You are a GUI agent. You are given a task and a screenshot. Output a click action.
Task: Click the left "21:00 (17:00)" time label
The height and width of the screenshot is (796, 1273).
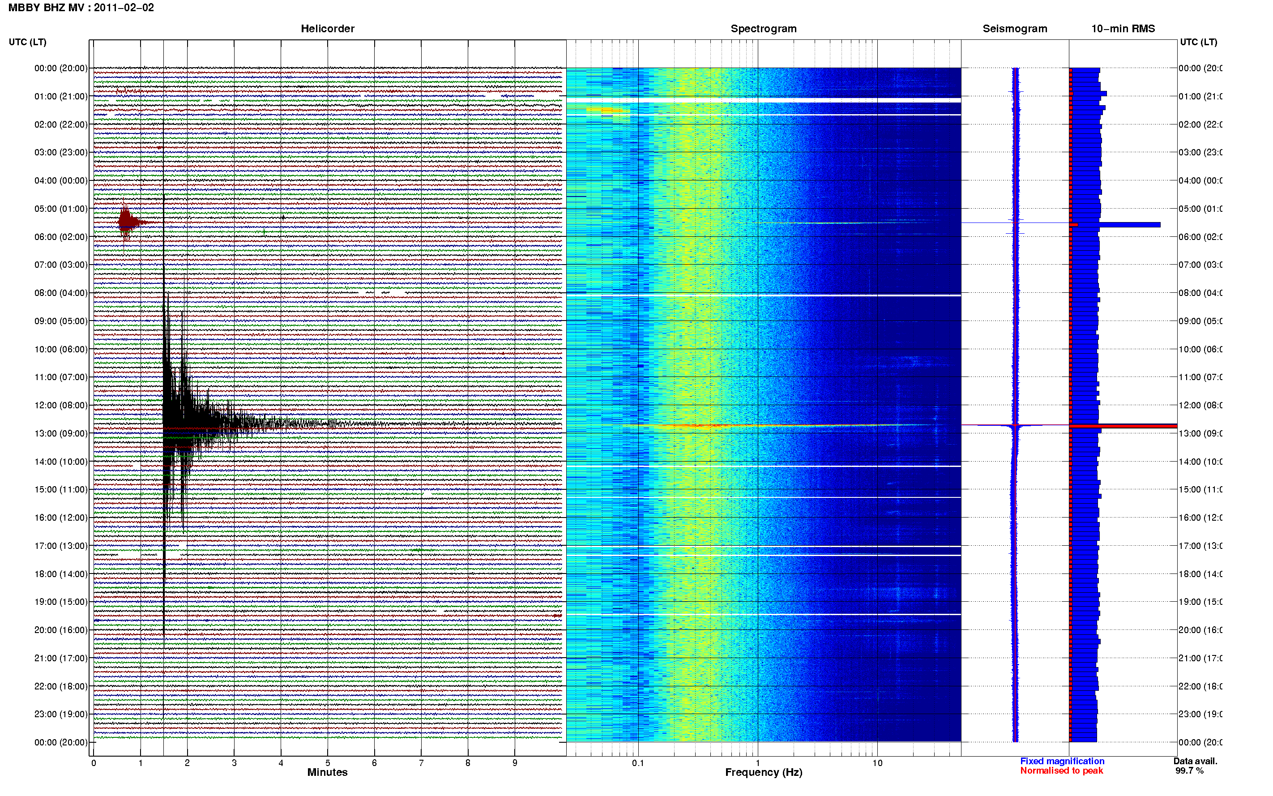tap(61, 658)
